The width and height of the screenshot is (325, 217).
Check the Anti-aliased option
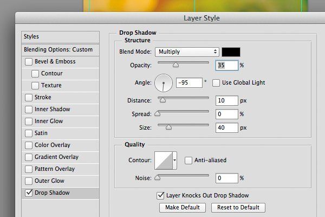click(188, 161)
